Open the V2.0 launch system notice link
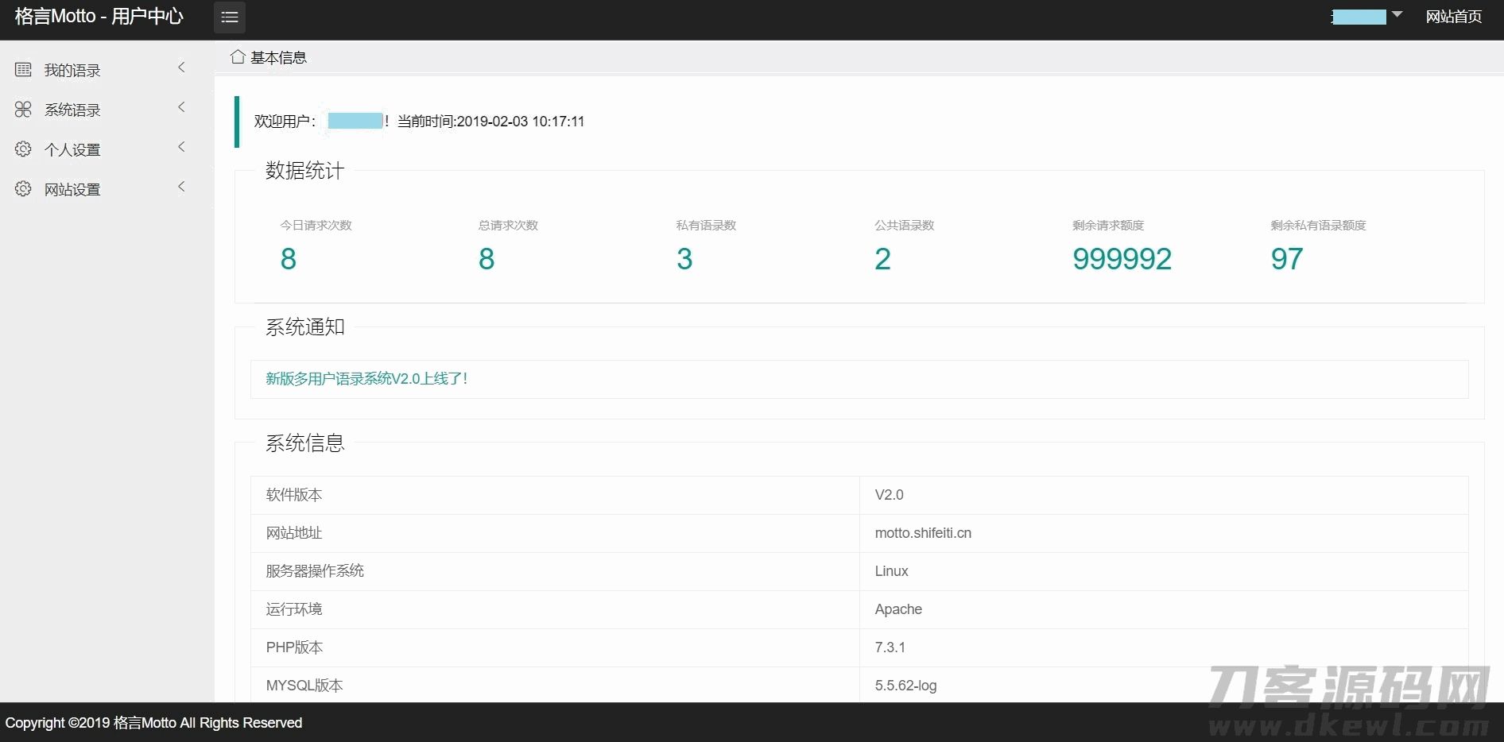The image size is (1504, 742). point(366,379)
